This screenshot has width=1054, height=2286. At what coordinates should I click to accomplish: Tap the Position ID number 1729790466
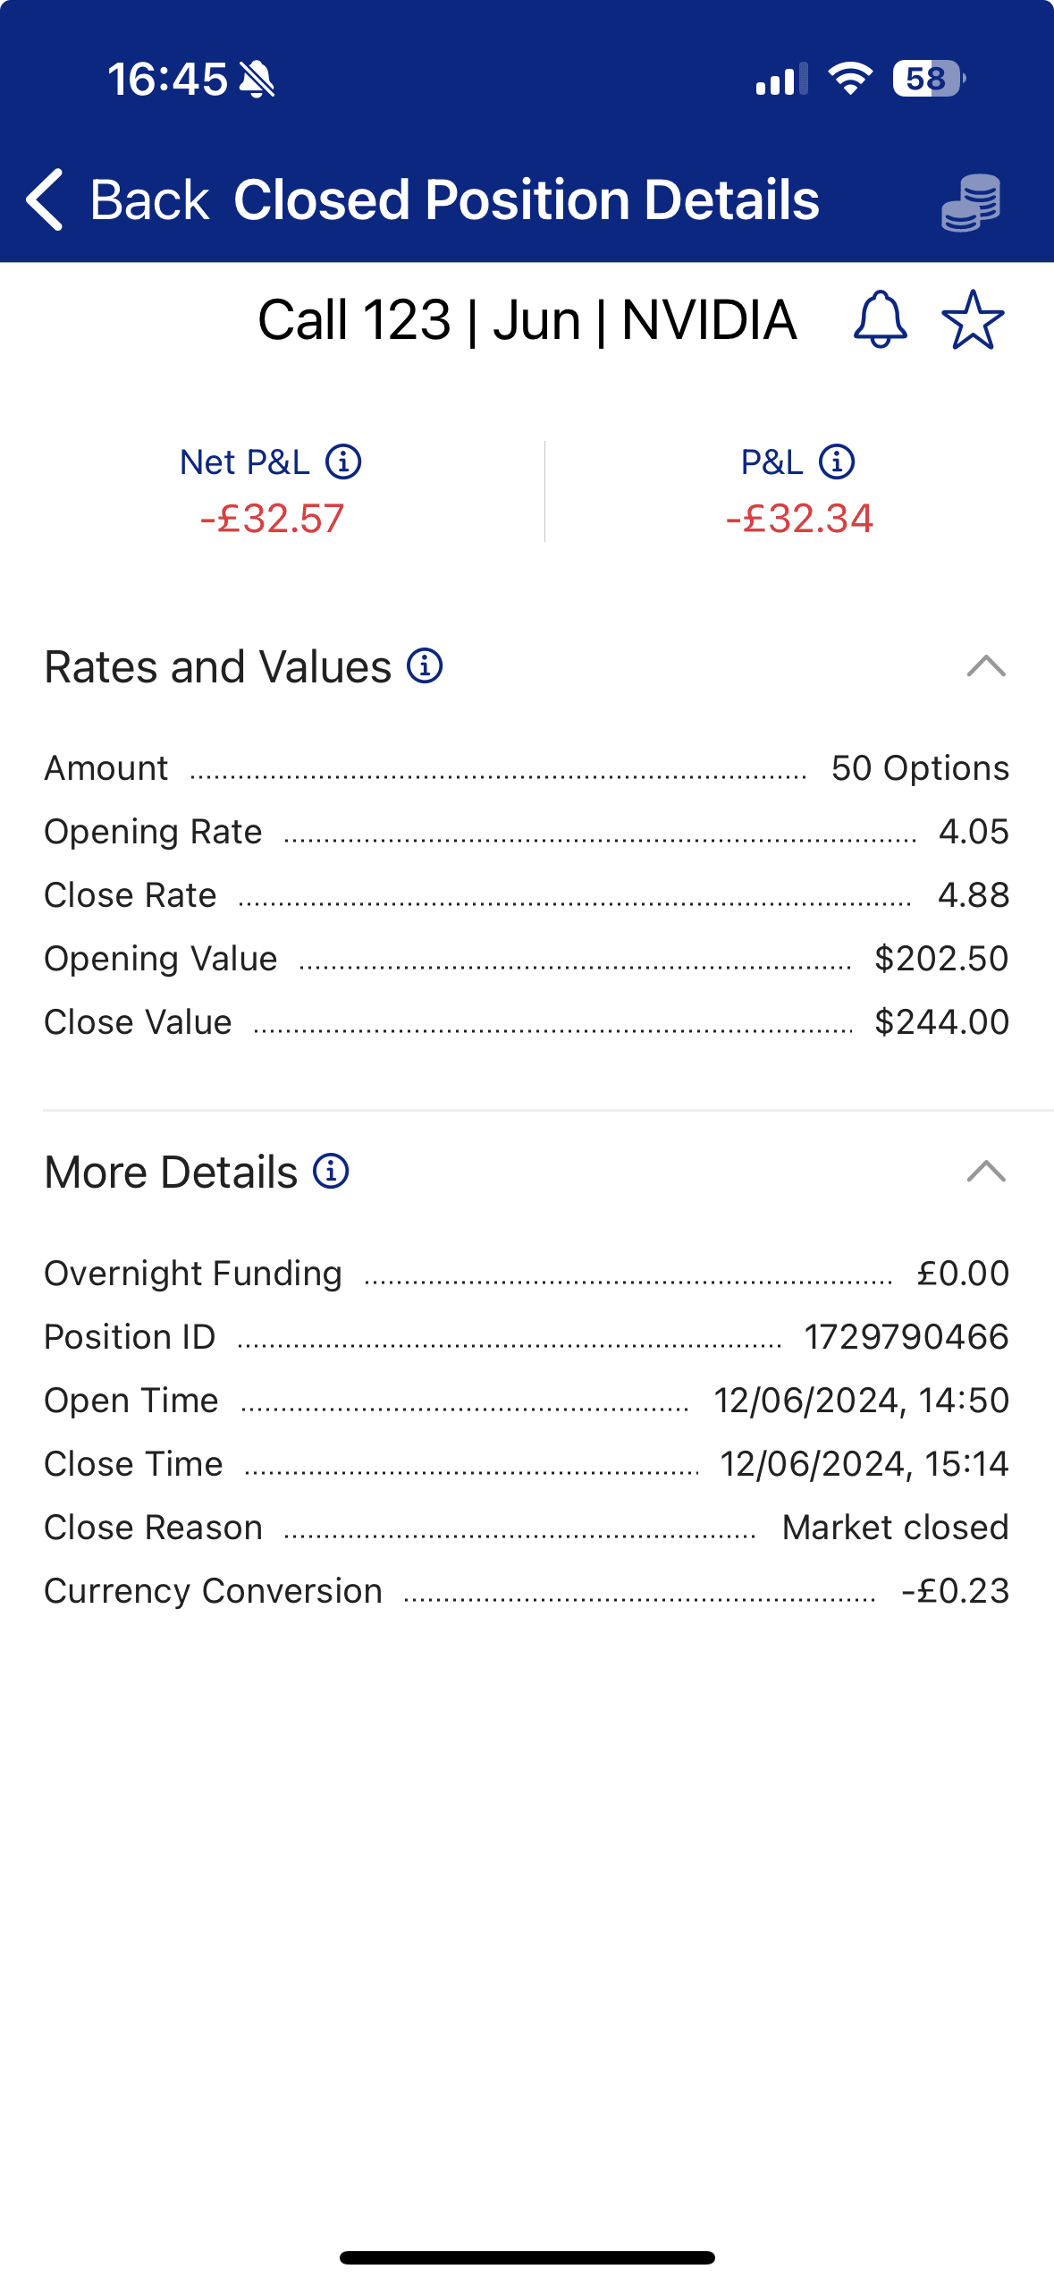point(906,1337)
